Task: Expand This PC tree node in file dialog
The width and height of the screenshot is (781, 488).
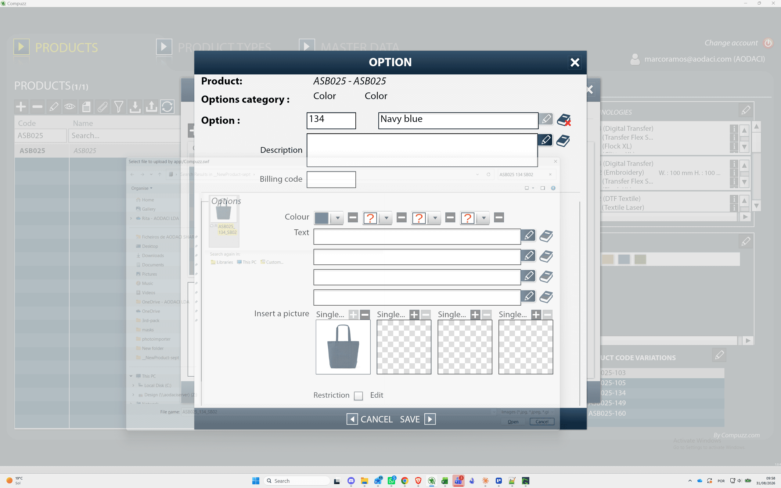Action: coord(131,376)
